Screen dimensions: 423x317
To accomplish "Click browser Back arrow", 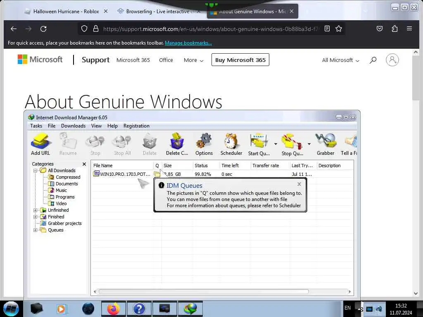I will click(14, 28).
